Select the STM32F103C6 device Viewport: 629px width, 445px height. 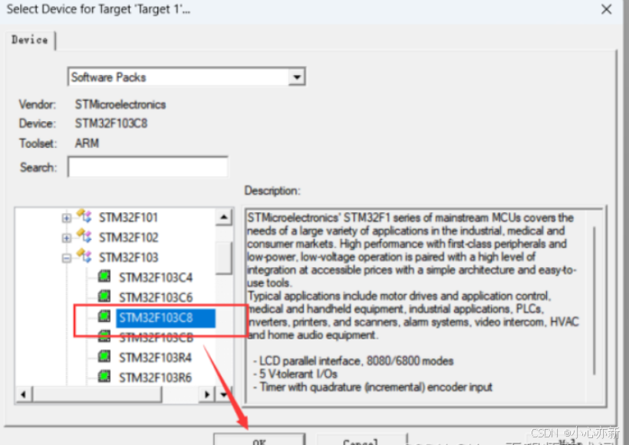(x=156, y=298)
